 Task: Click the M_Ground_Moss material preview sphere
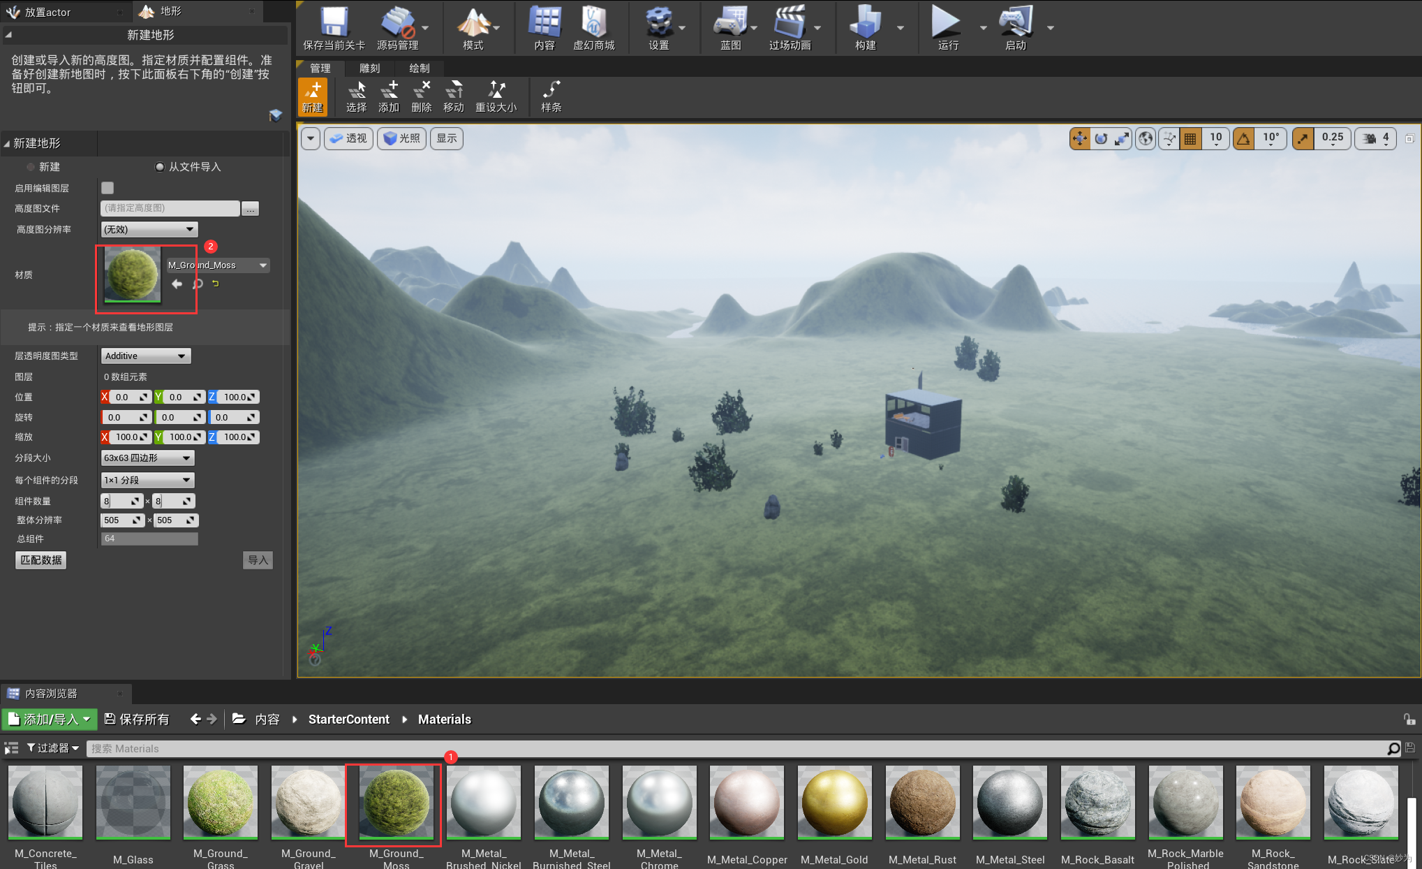[x=132, y=275]
